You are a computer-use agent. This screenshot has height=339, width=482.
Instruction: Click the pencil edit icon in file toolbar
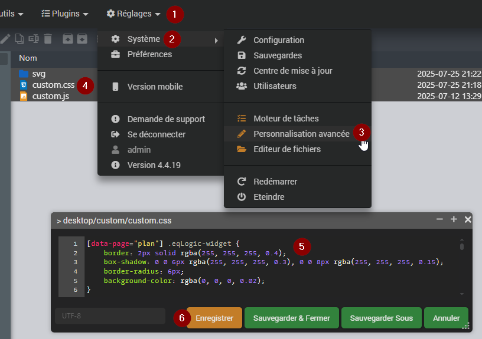coord(5,39)
